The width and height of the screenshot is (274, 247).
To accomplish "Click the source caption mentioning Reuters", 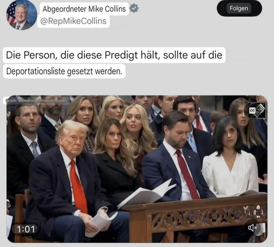I will 36,101.
